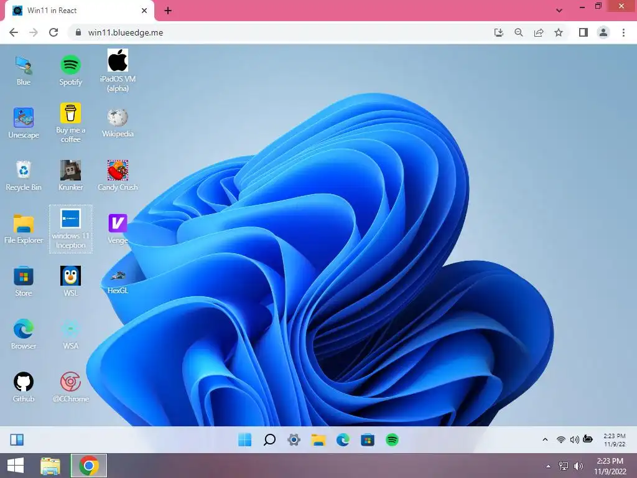Open Browser (Edge) desktop icon

click(24, 334)
